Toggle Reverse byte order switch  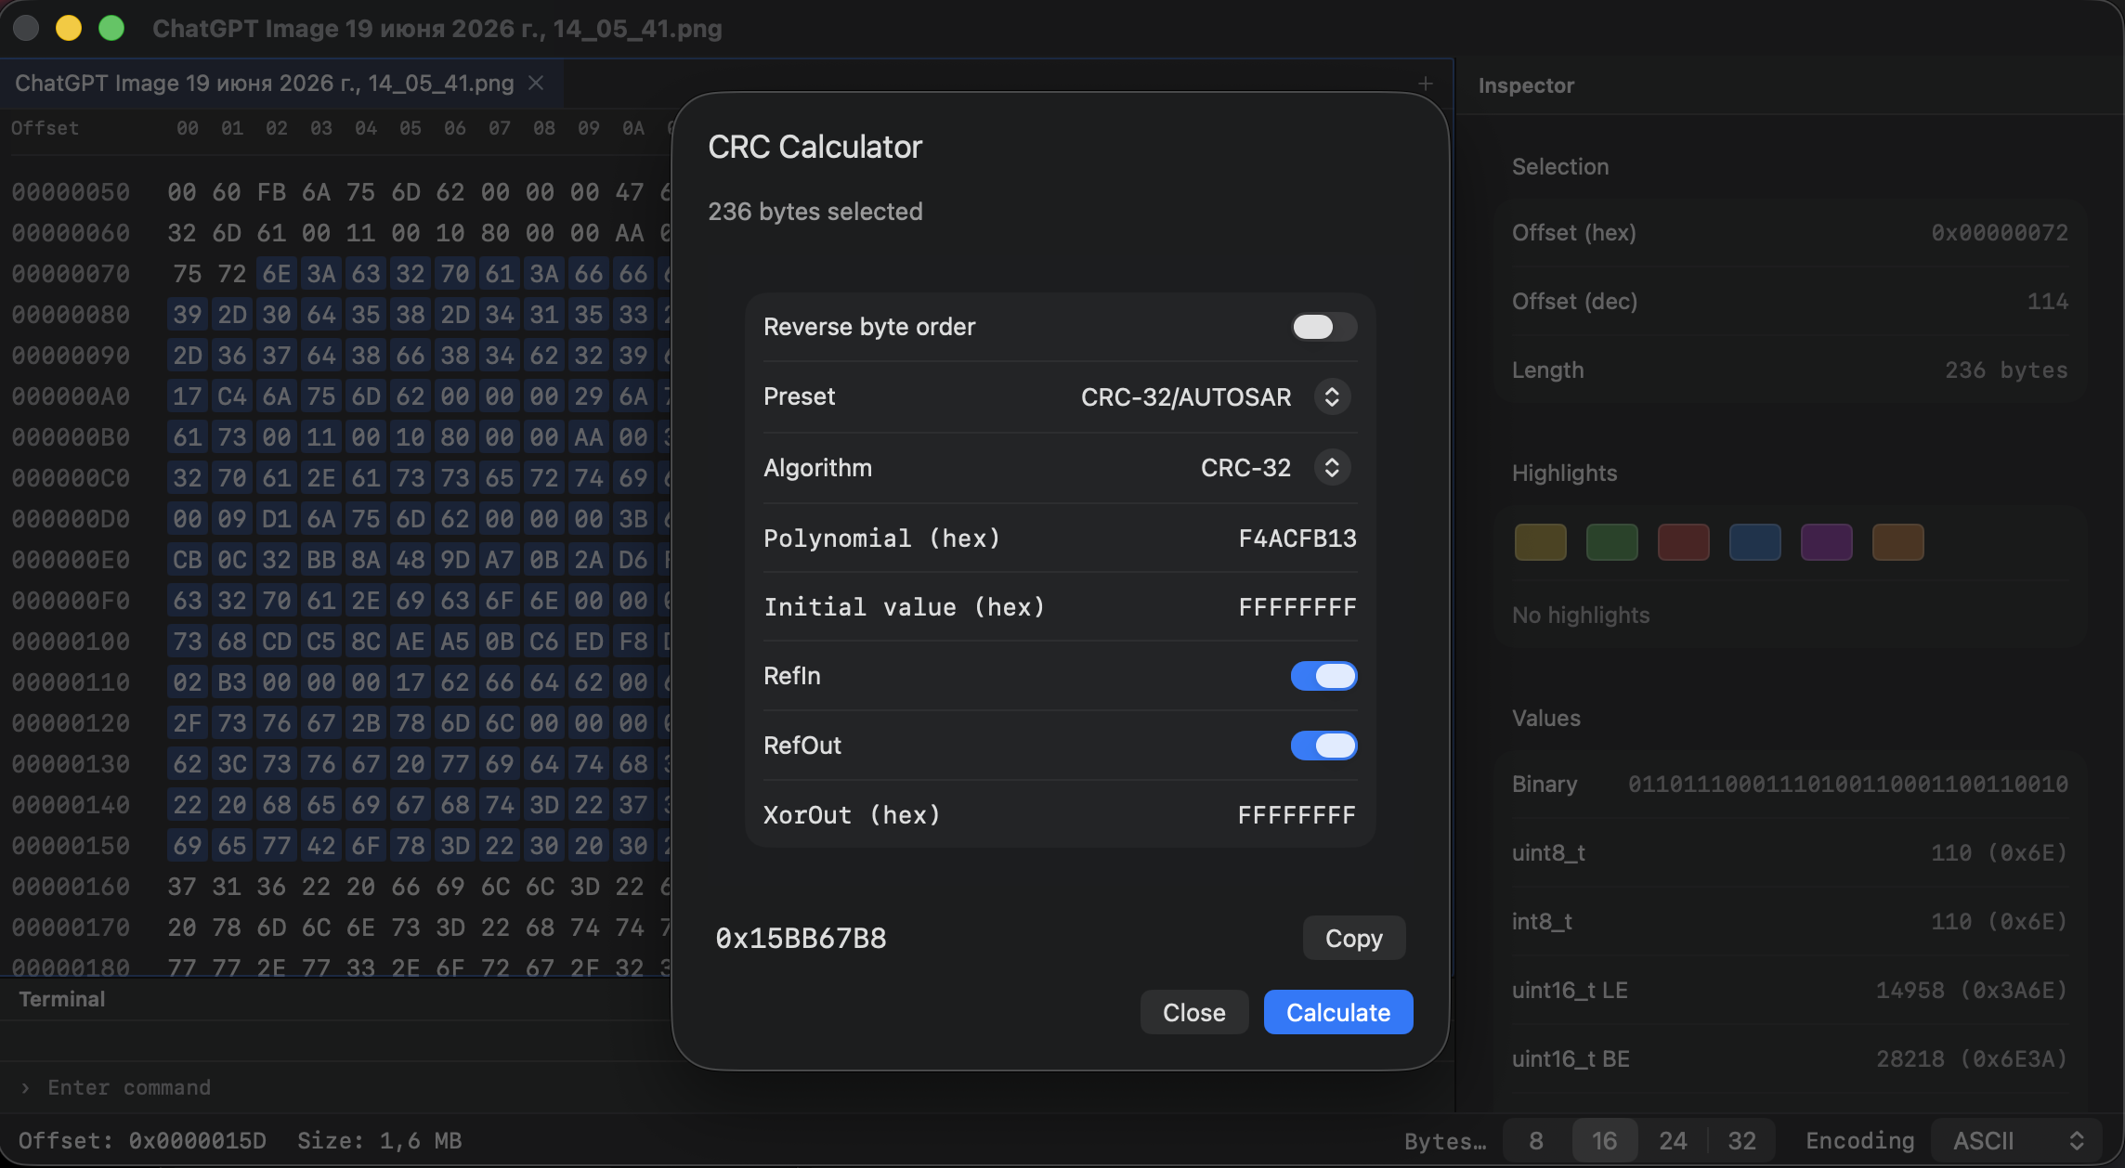(x=1324, y=327)
